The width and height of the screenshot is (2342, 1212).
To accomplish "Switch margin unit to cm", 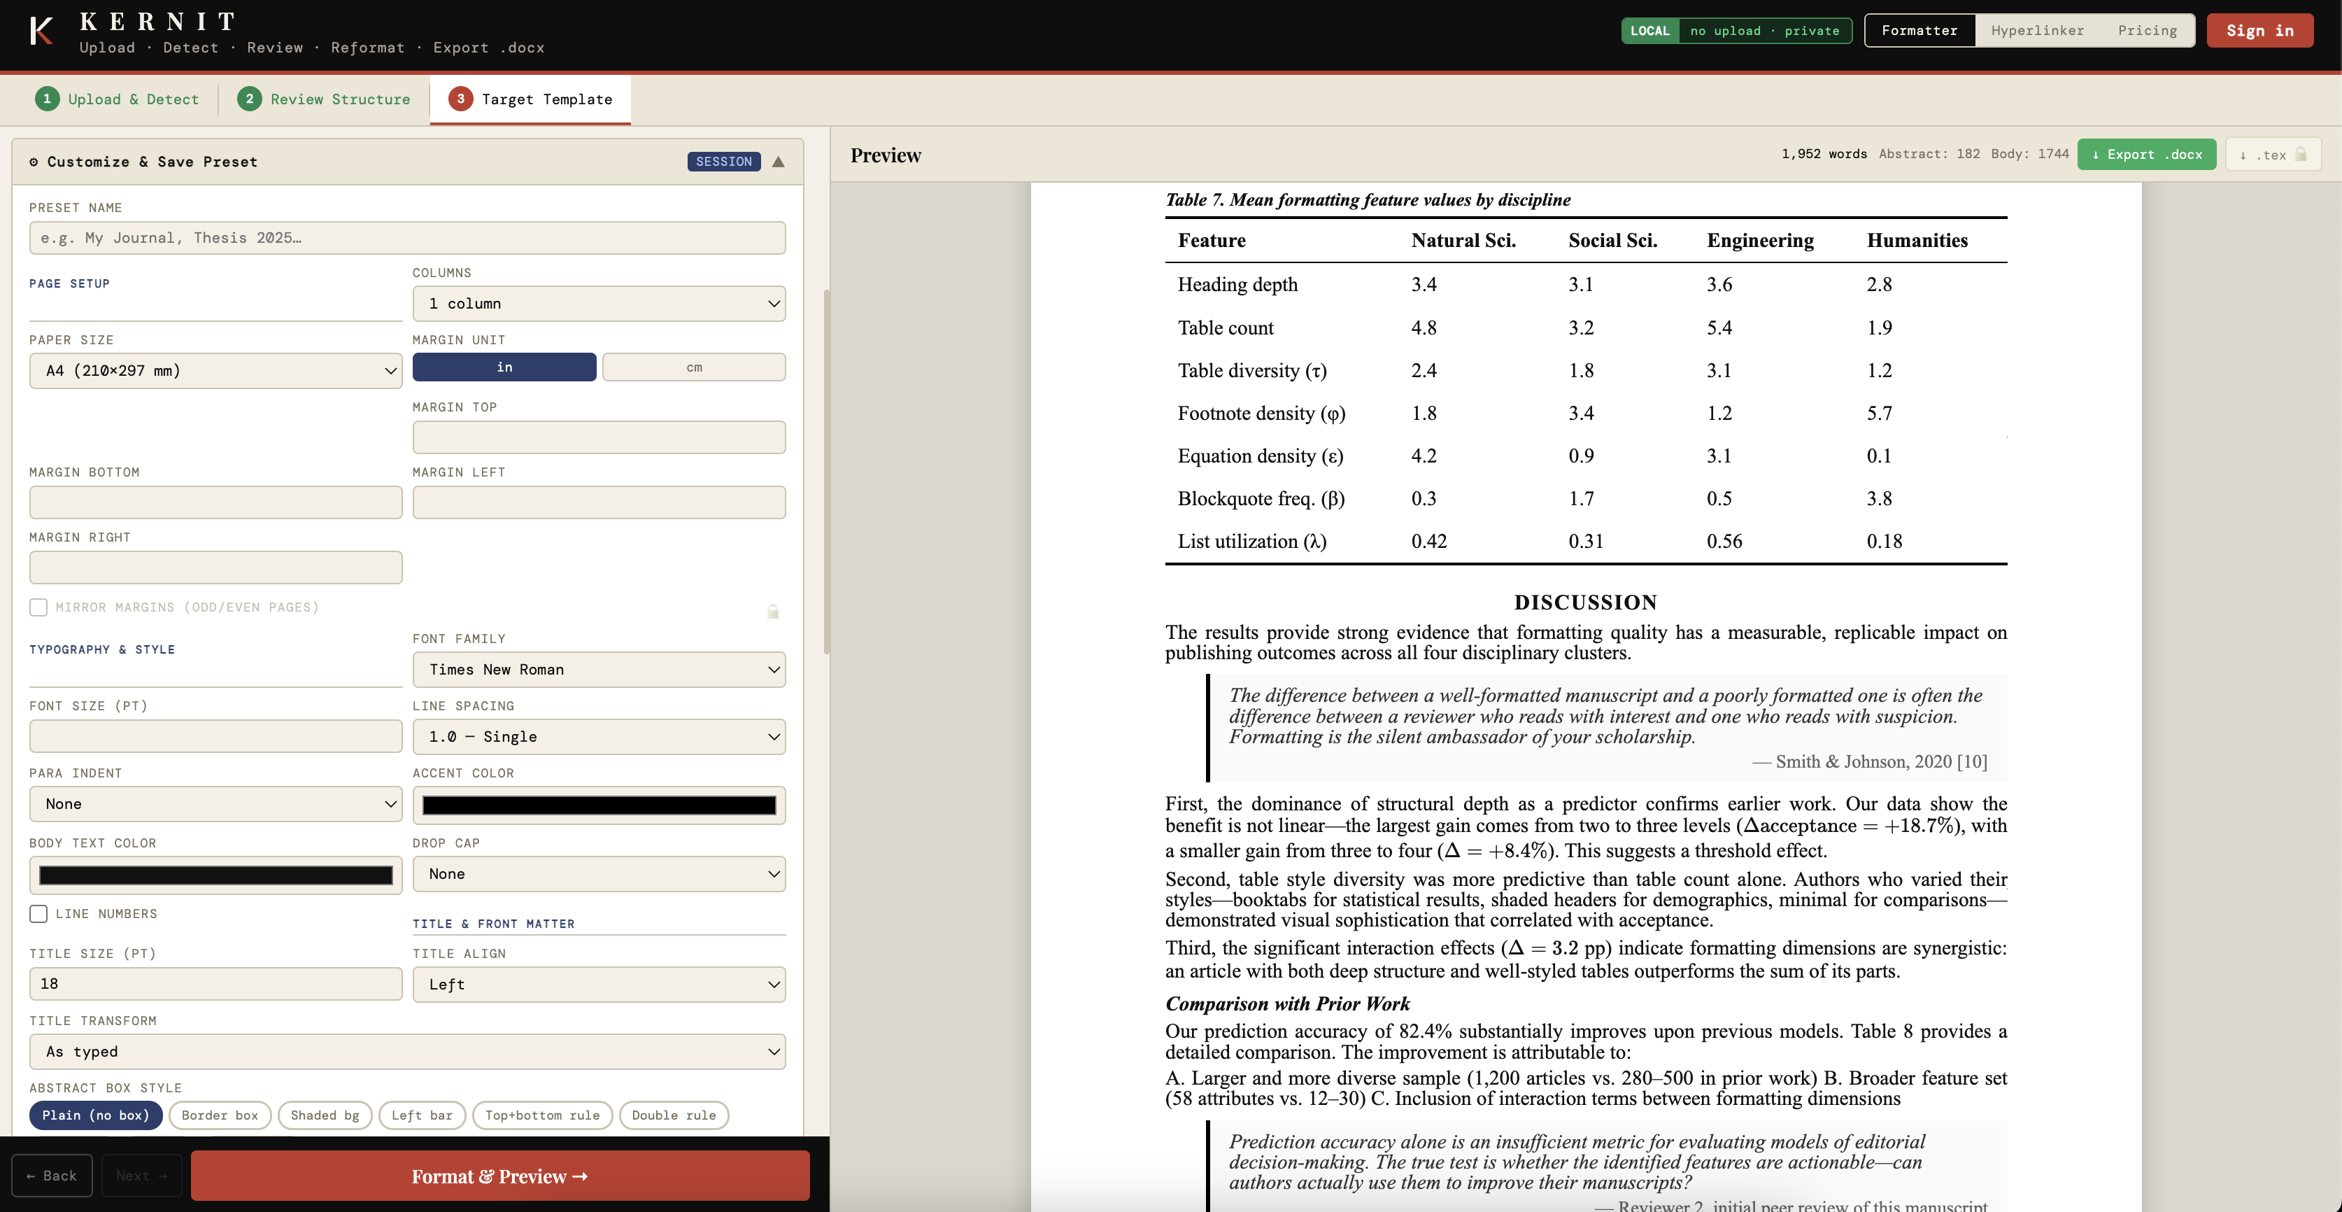I will (694, 367).
